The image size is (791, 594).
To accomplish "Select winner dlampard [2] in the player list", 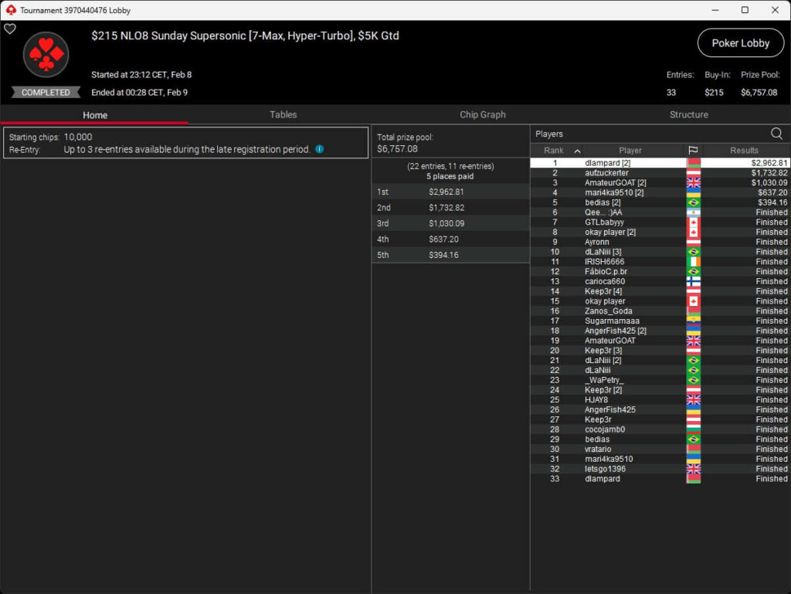I will 608,163.
